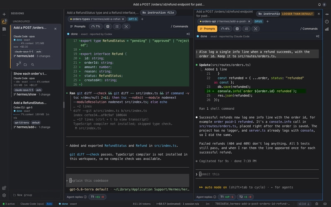Image resolution: width=331 pixels, height=207 pixels.
Task: Close the right pane with X
Action: (319, 14)
